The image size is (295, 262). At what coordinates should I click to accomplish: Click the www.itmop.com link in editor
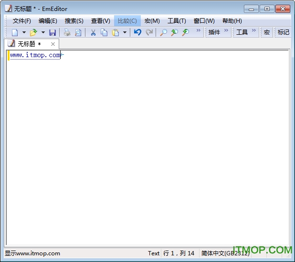pos(35,55)
